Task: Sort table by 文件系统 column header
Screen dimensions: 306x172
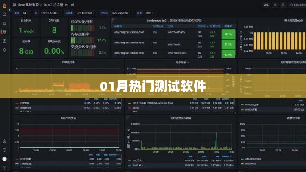Action: pyautogui.click(x=158, y=26)
